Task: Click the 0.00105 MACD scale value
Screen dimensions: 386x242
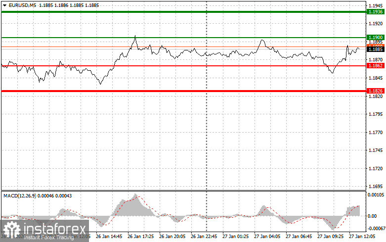Action: 376,195
